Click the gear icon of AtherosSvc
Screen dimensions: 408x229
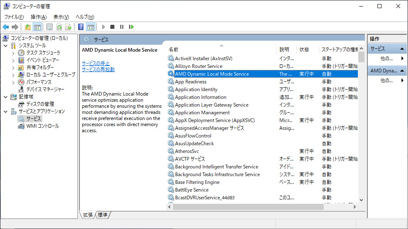pyautogui.click(x=171, y=151)
